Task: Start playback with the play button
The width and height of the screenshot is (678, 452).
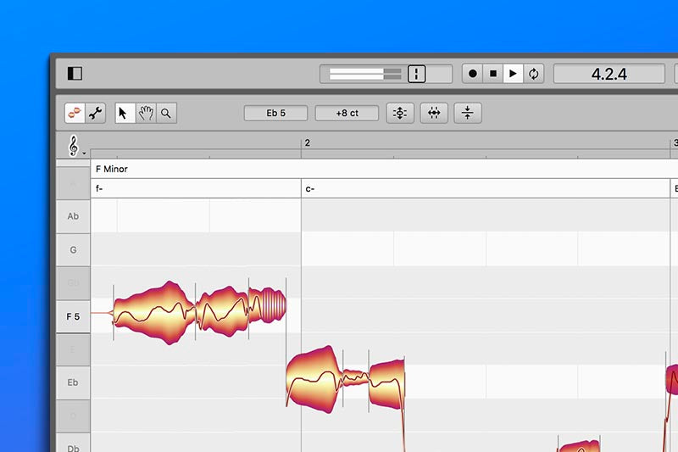Action: coord(513,74)
